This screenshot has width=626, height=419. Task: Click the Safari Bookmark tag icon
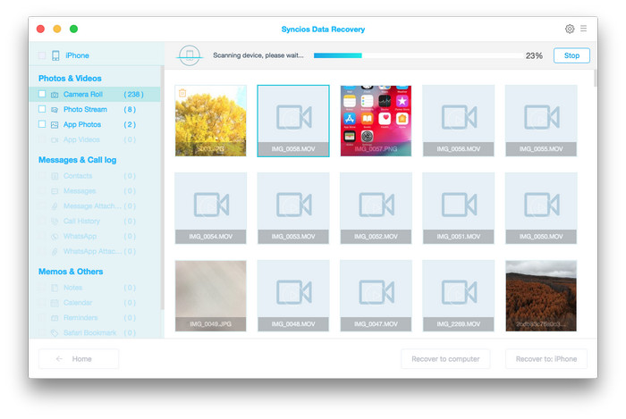tap(55, 333)
